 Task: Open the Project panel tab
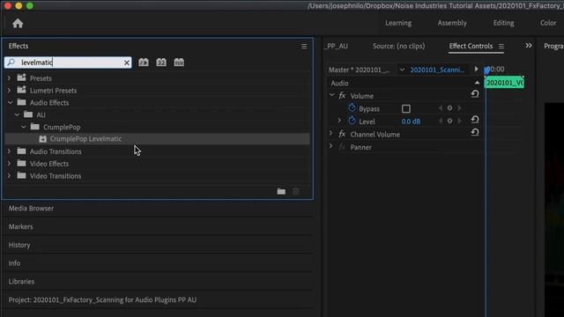click(102, 299)
